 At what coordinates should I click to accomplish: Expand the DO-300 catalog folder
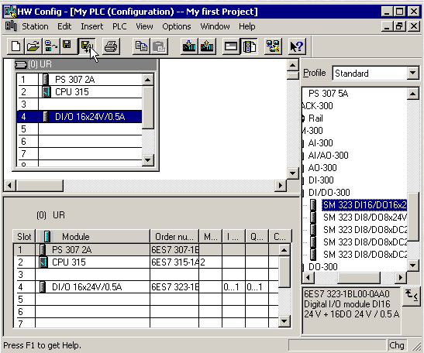tap(323, 267)
